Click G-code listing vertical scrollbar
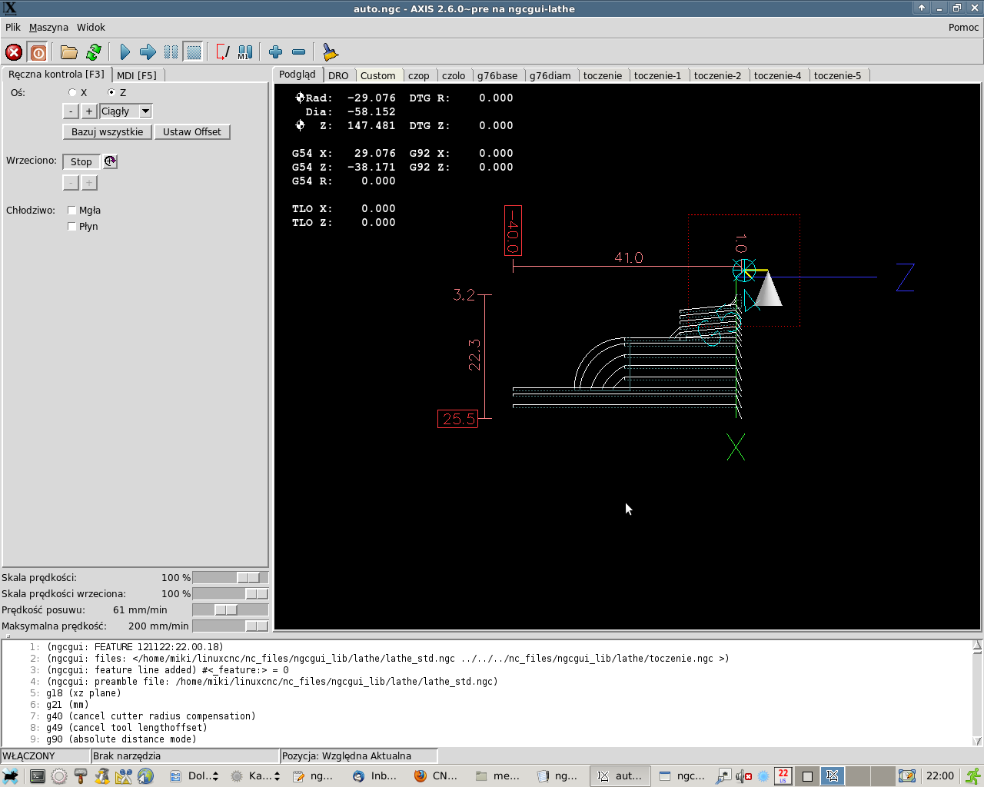 (x=977, y=692)
